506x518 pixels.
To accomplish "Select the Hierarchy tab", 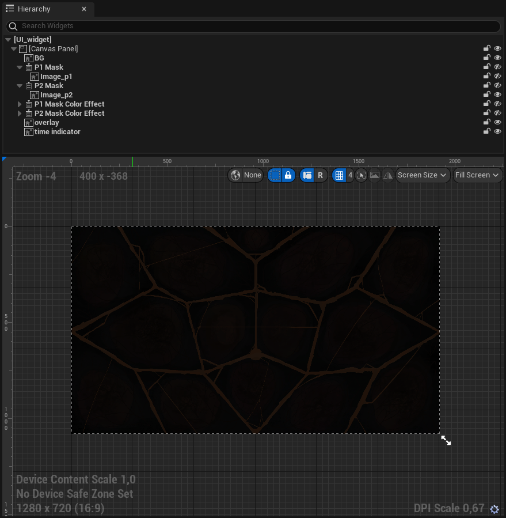I will 33,9.
